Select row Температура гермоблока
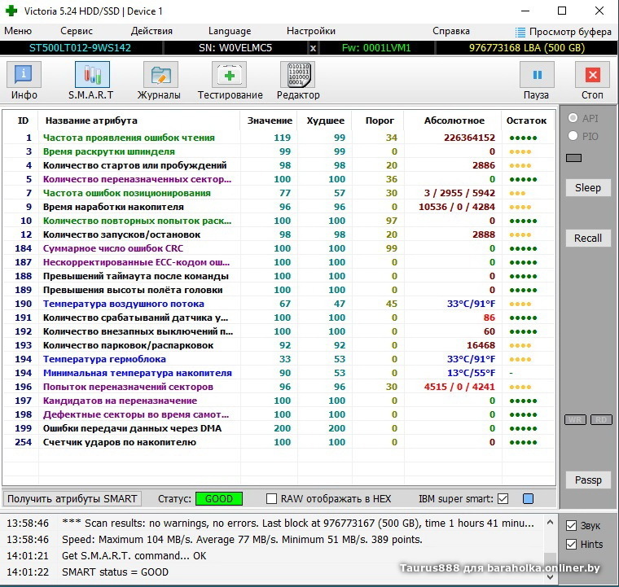Screen dimensions: 619x587 coord(279,359)
